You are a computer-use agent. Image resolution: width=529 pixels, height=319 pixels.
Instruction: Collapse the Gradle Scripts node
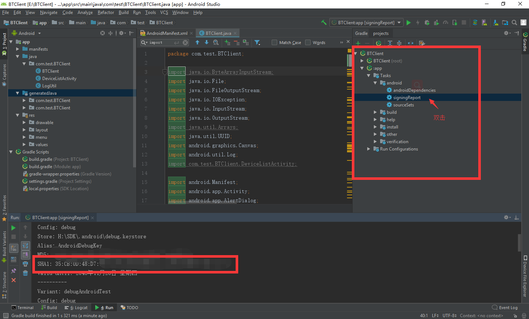[x=11, y=152]
